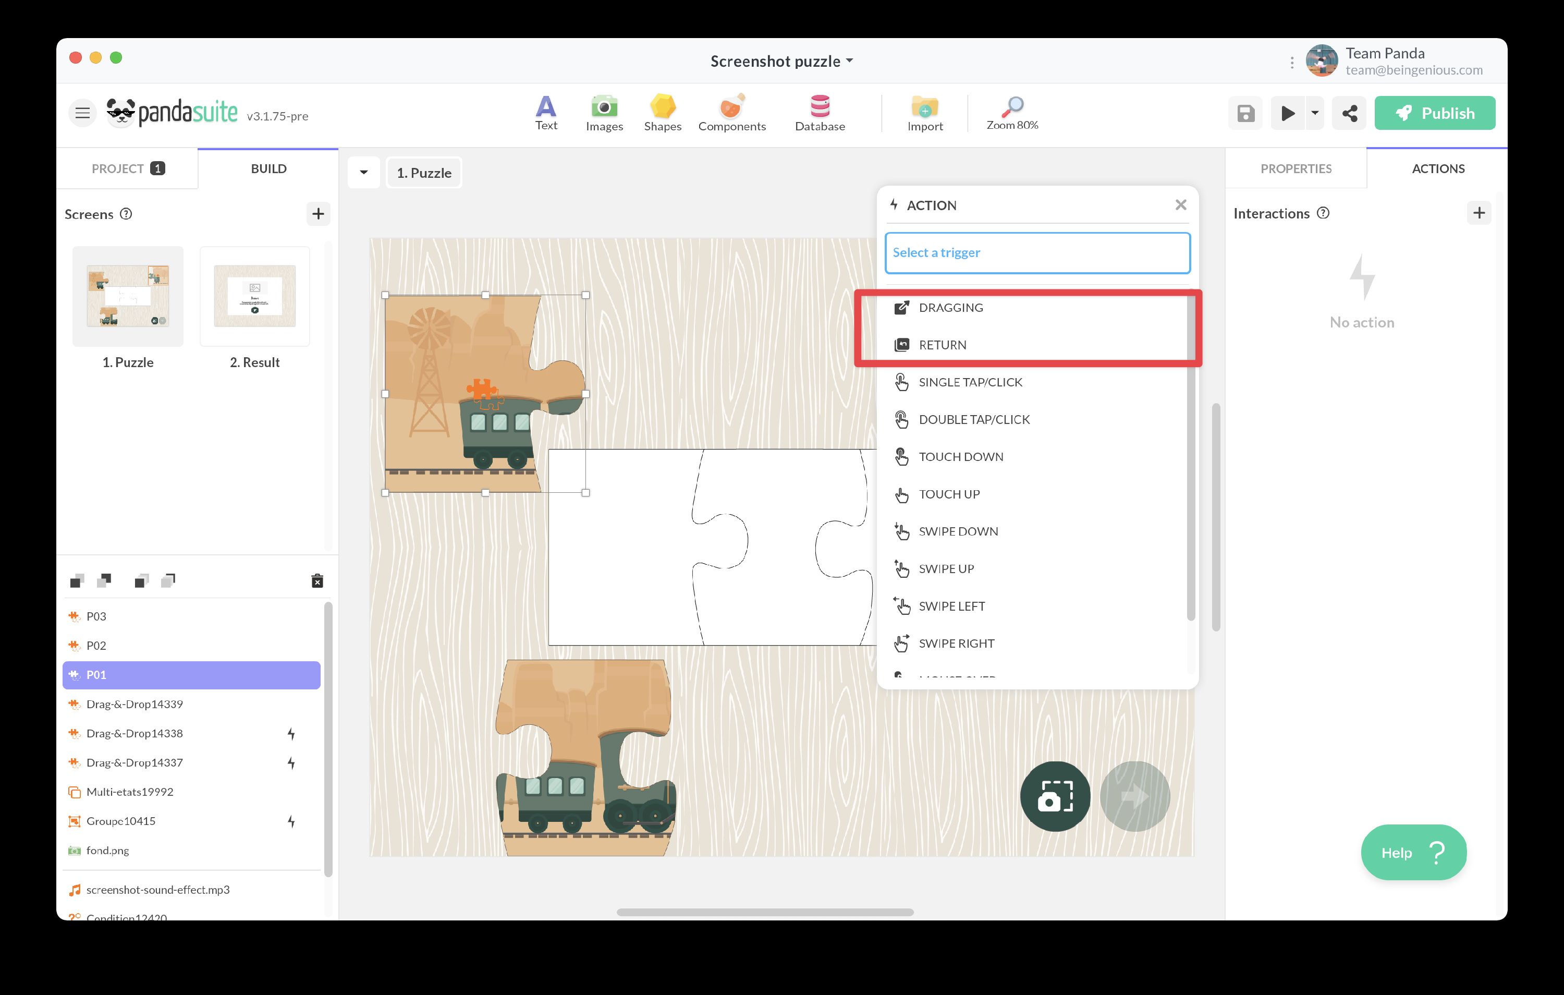Open the Shapes library
The image size is (1564, 995).
tap(662, 113)
